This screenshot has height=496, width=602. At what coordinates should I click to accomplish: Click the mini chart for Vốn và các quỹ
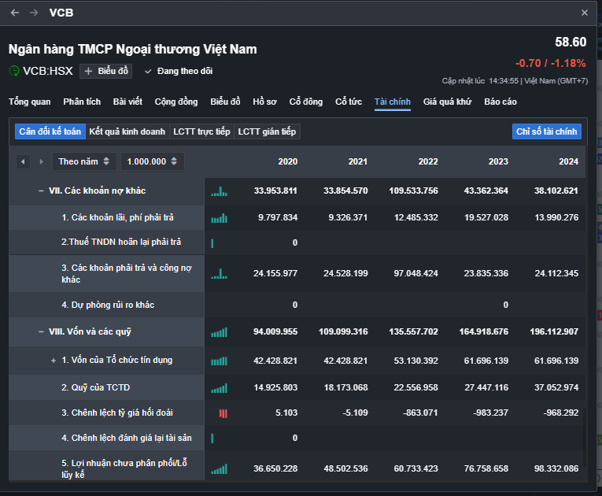[219, 332]
